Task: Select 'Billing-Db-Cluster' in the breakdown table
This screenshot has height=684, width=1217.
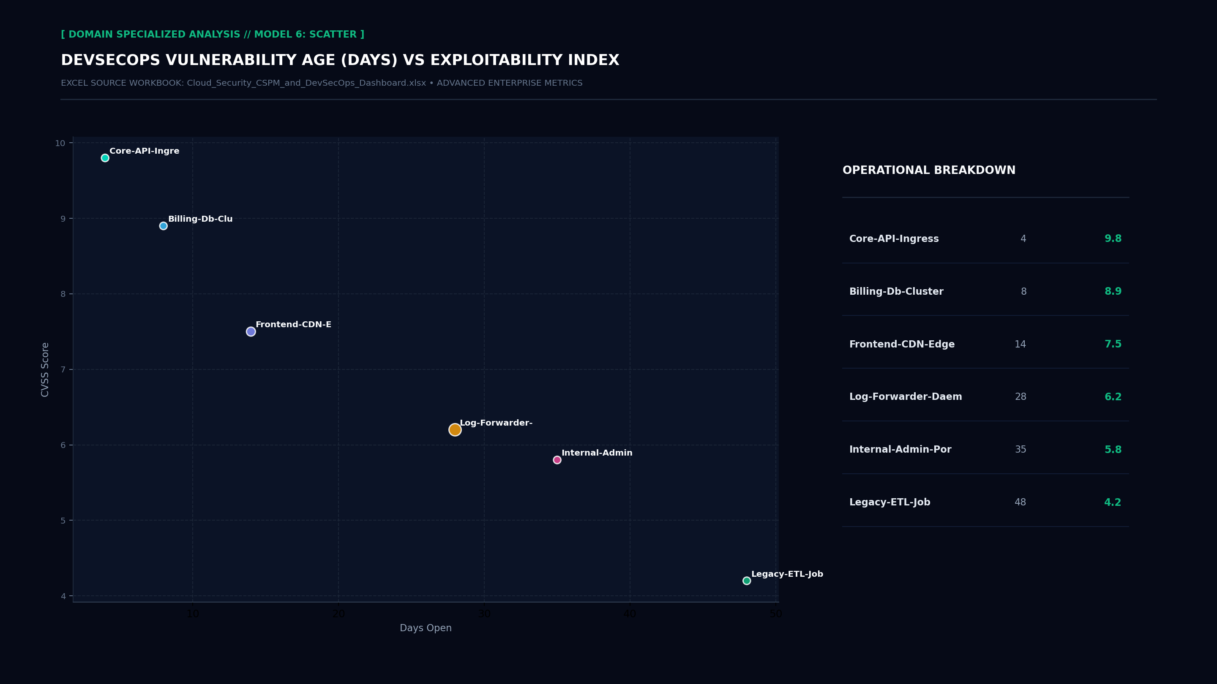Action: (x=896, y=292)
